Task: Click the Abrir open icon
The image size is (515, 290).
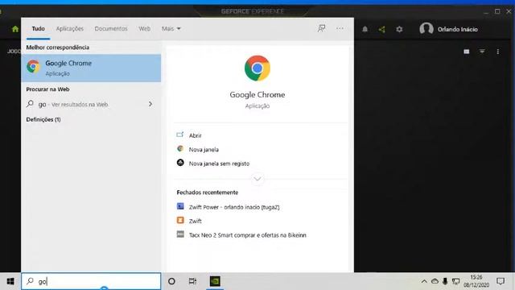Action: (x=180, y=135)
